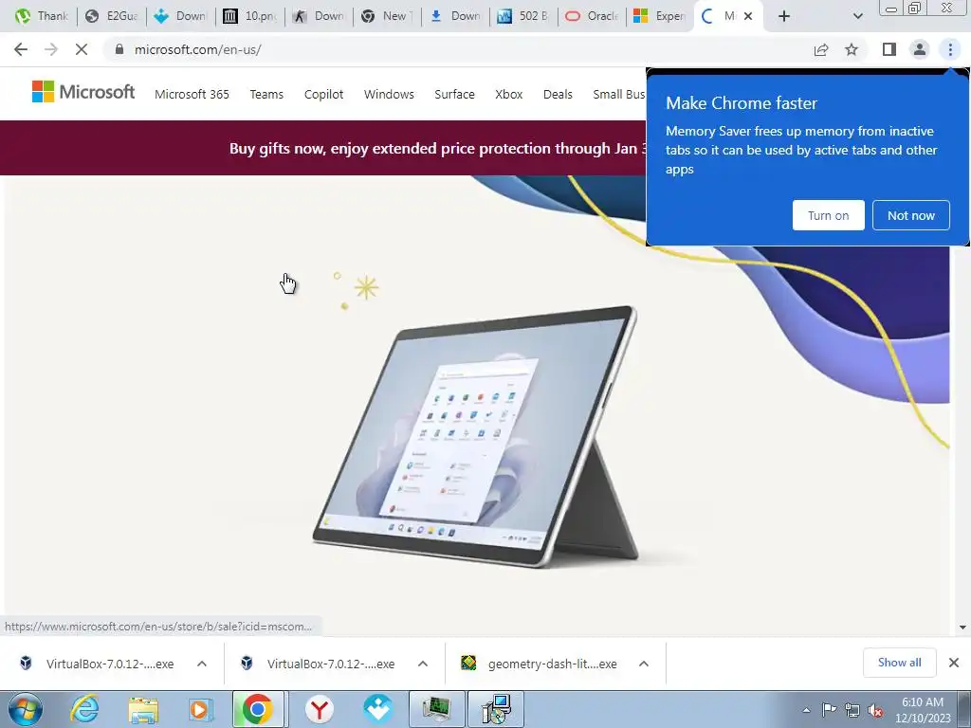Open Windows Explorer folder on taskbar
This screenshot has height=728, width=971.
click(x=143, y=709)
